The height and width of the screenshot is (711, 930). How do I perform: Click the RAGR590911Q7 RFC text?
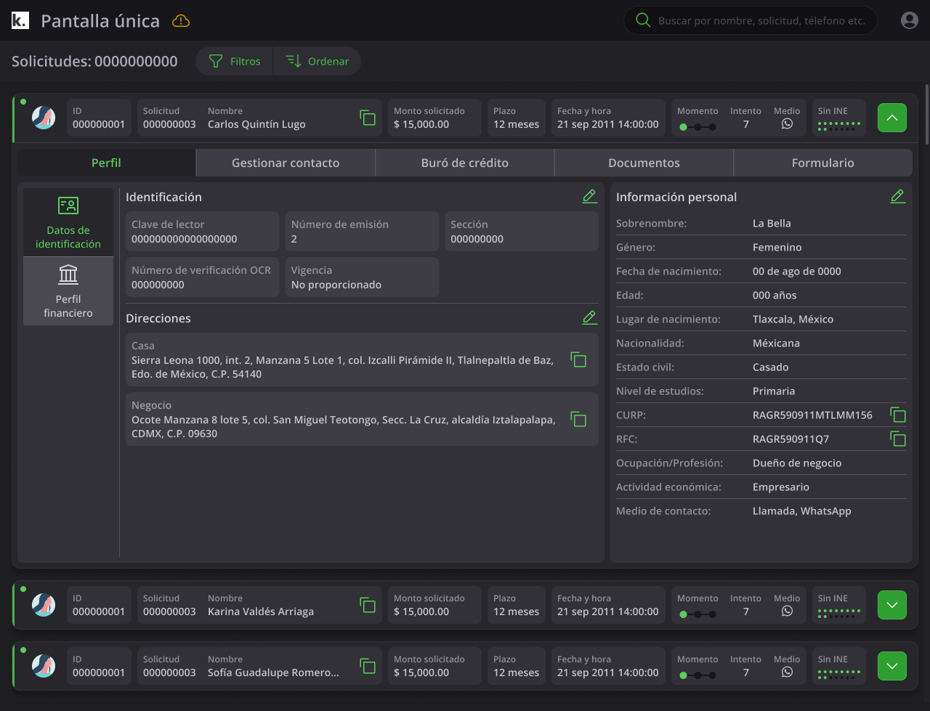pyautogui.click(x=790, y=439)
